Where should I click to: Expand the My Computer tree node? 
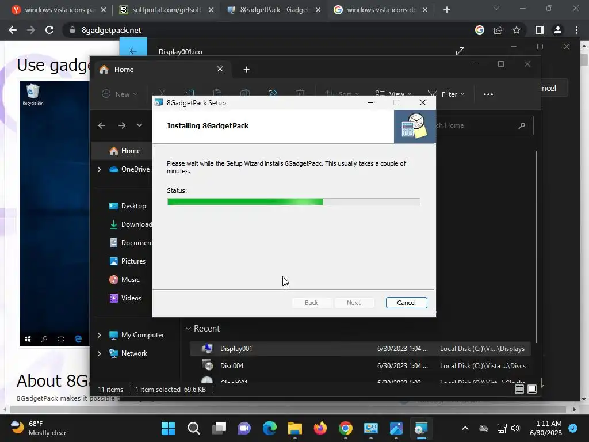coord(99,335)
